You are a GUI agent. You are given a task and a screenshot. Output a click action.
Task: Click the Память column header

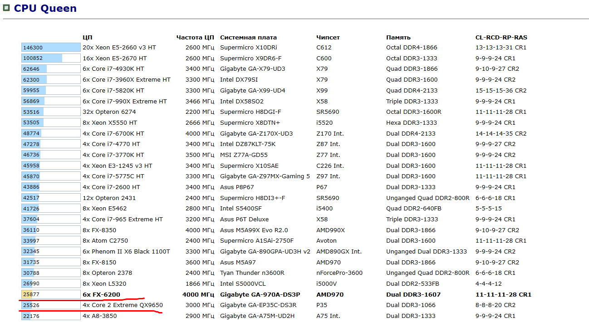[398, 37]
